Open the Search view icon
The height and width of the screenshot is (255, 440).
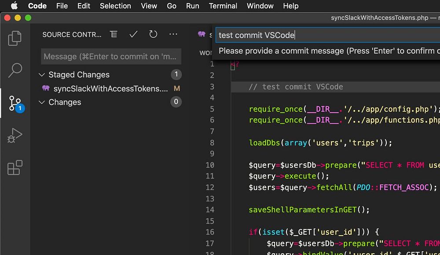click(x=15, y=69)
